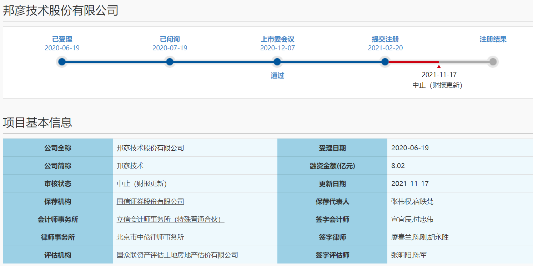Click the date 2020-12-07 in the timeline
Screen dimensions: 533x266
pos(277,48)
